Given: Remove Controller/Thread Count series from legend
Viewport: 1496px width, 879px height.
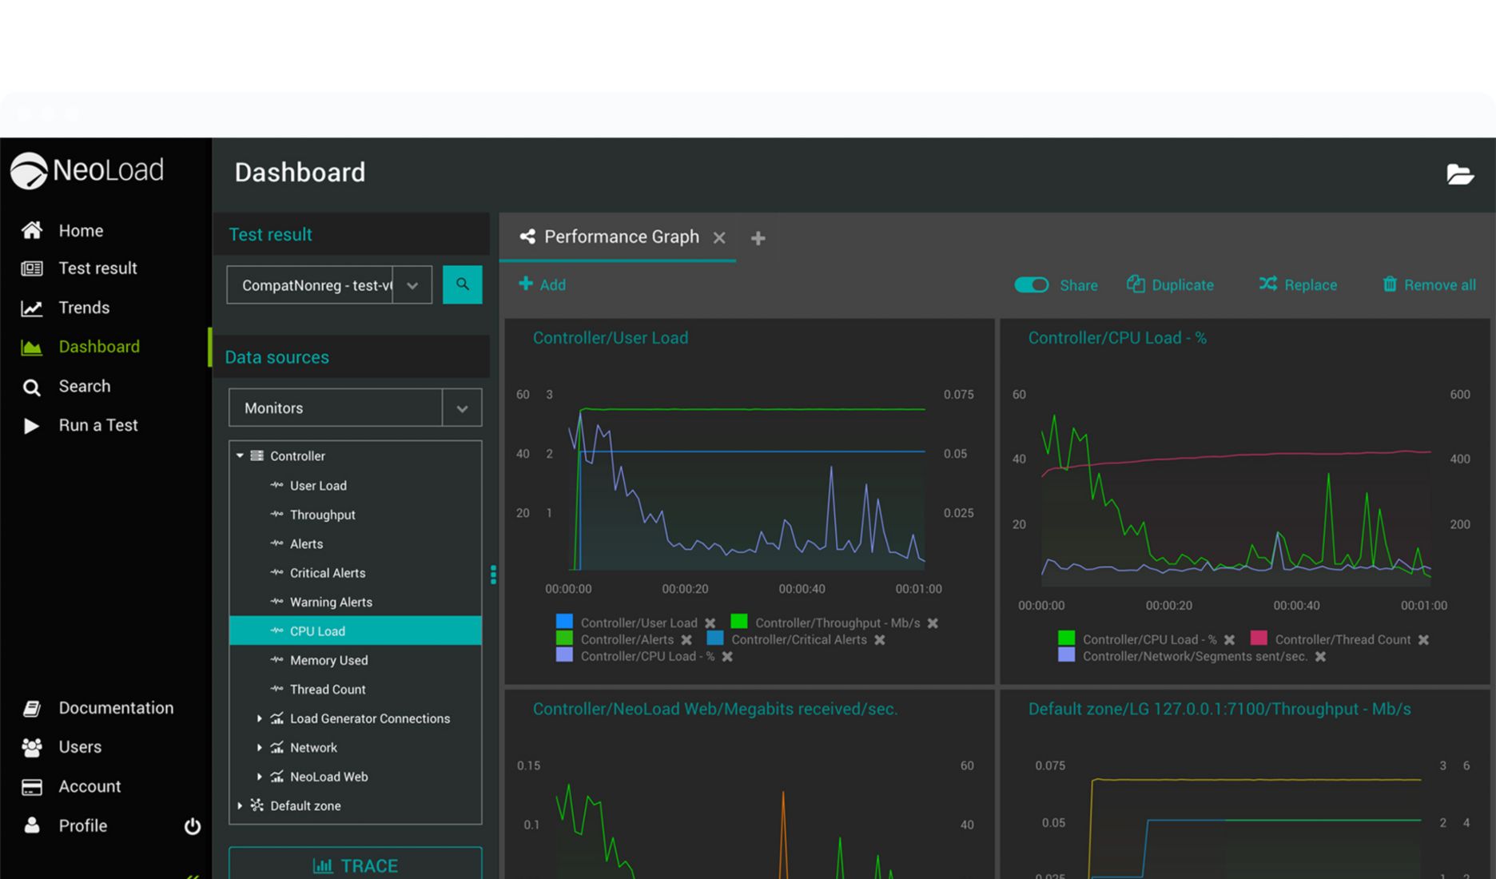Looking at the screenshot, I should coord(1423,640).
